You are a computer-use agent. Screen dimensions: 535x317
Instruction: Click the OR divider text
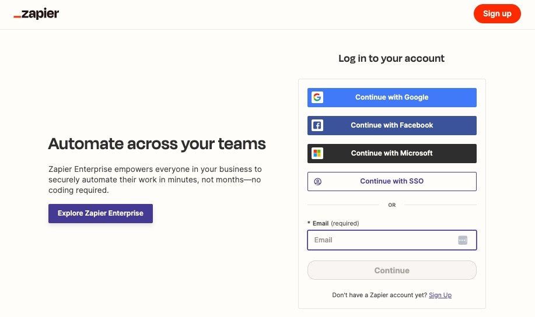tap(392, 205)
